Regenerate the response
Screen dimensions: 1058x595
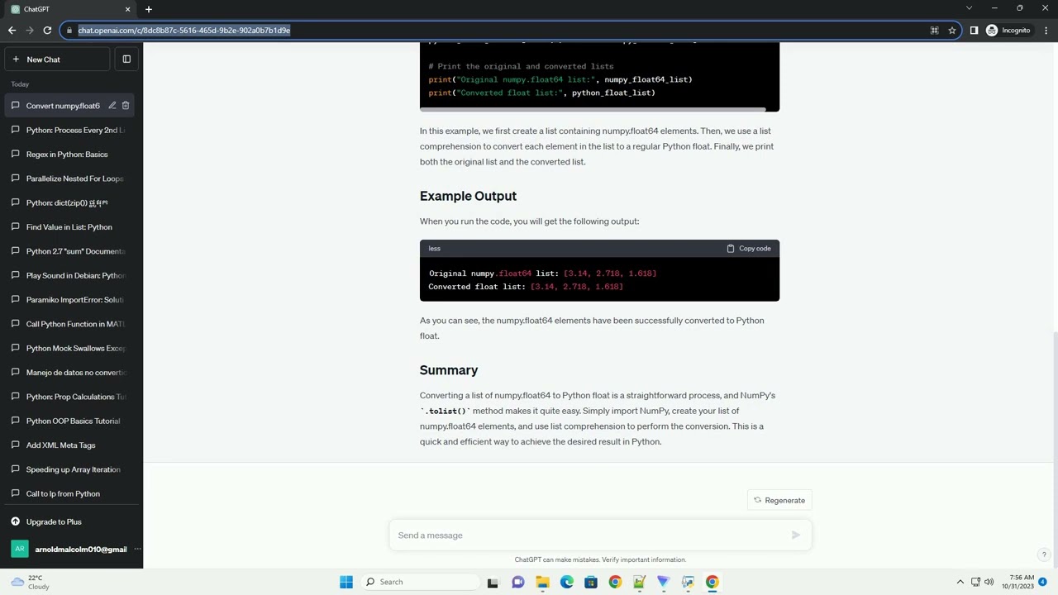tap(779, 500)
